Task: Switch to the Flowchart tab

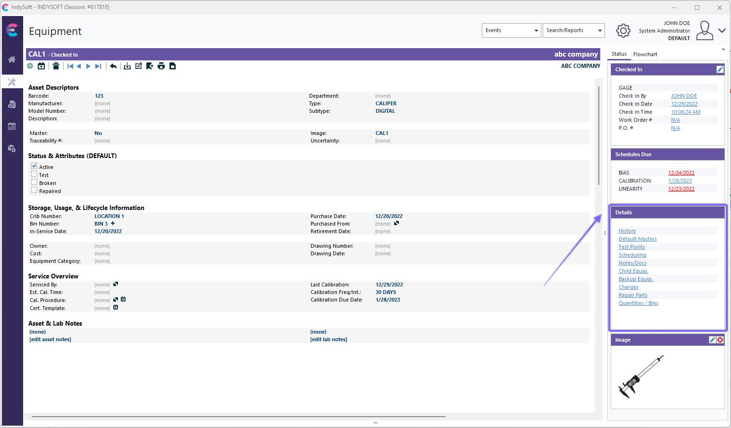Action: (x=645, y=54)
